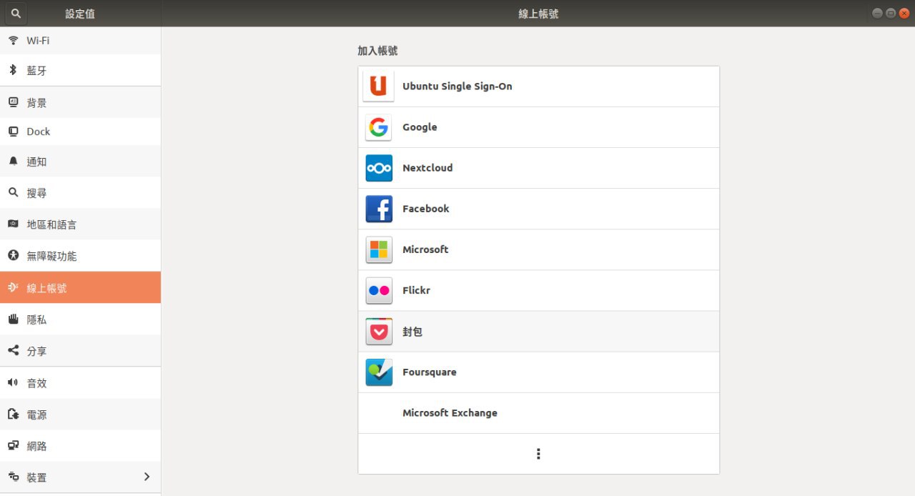Open the 電源 sidebar entry
Image resolution: width=915 pixels, height=496 pixels.
[x=80, y=414]
